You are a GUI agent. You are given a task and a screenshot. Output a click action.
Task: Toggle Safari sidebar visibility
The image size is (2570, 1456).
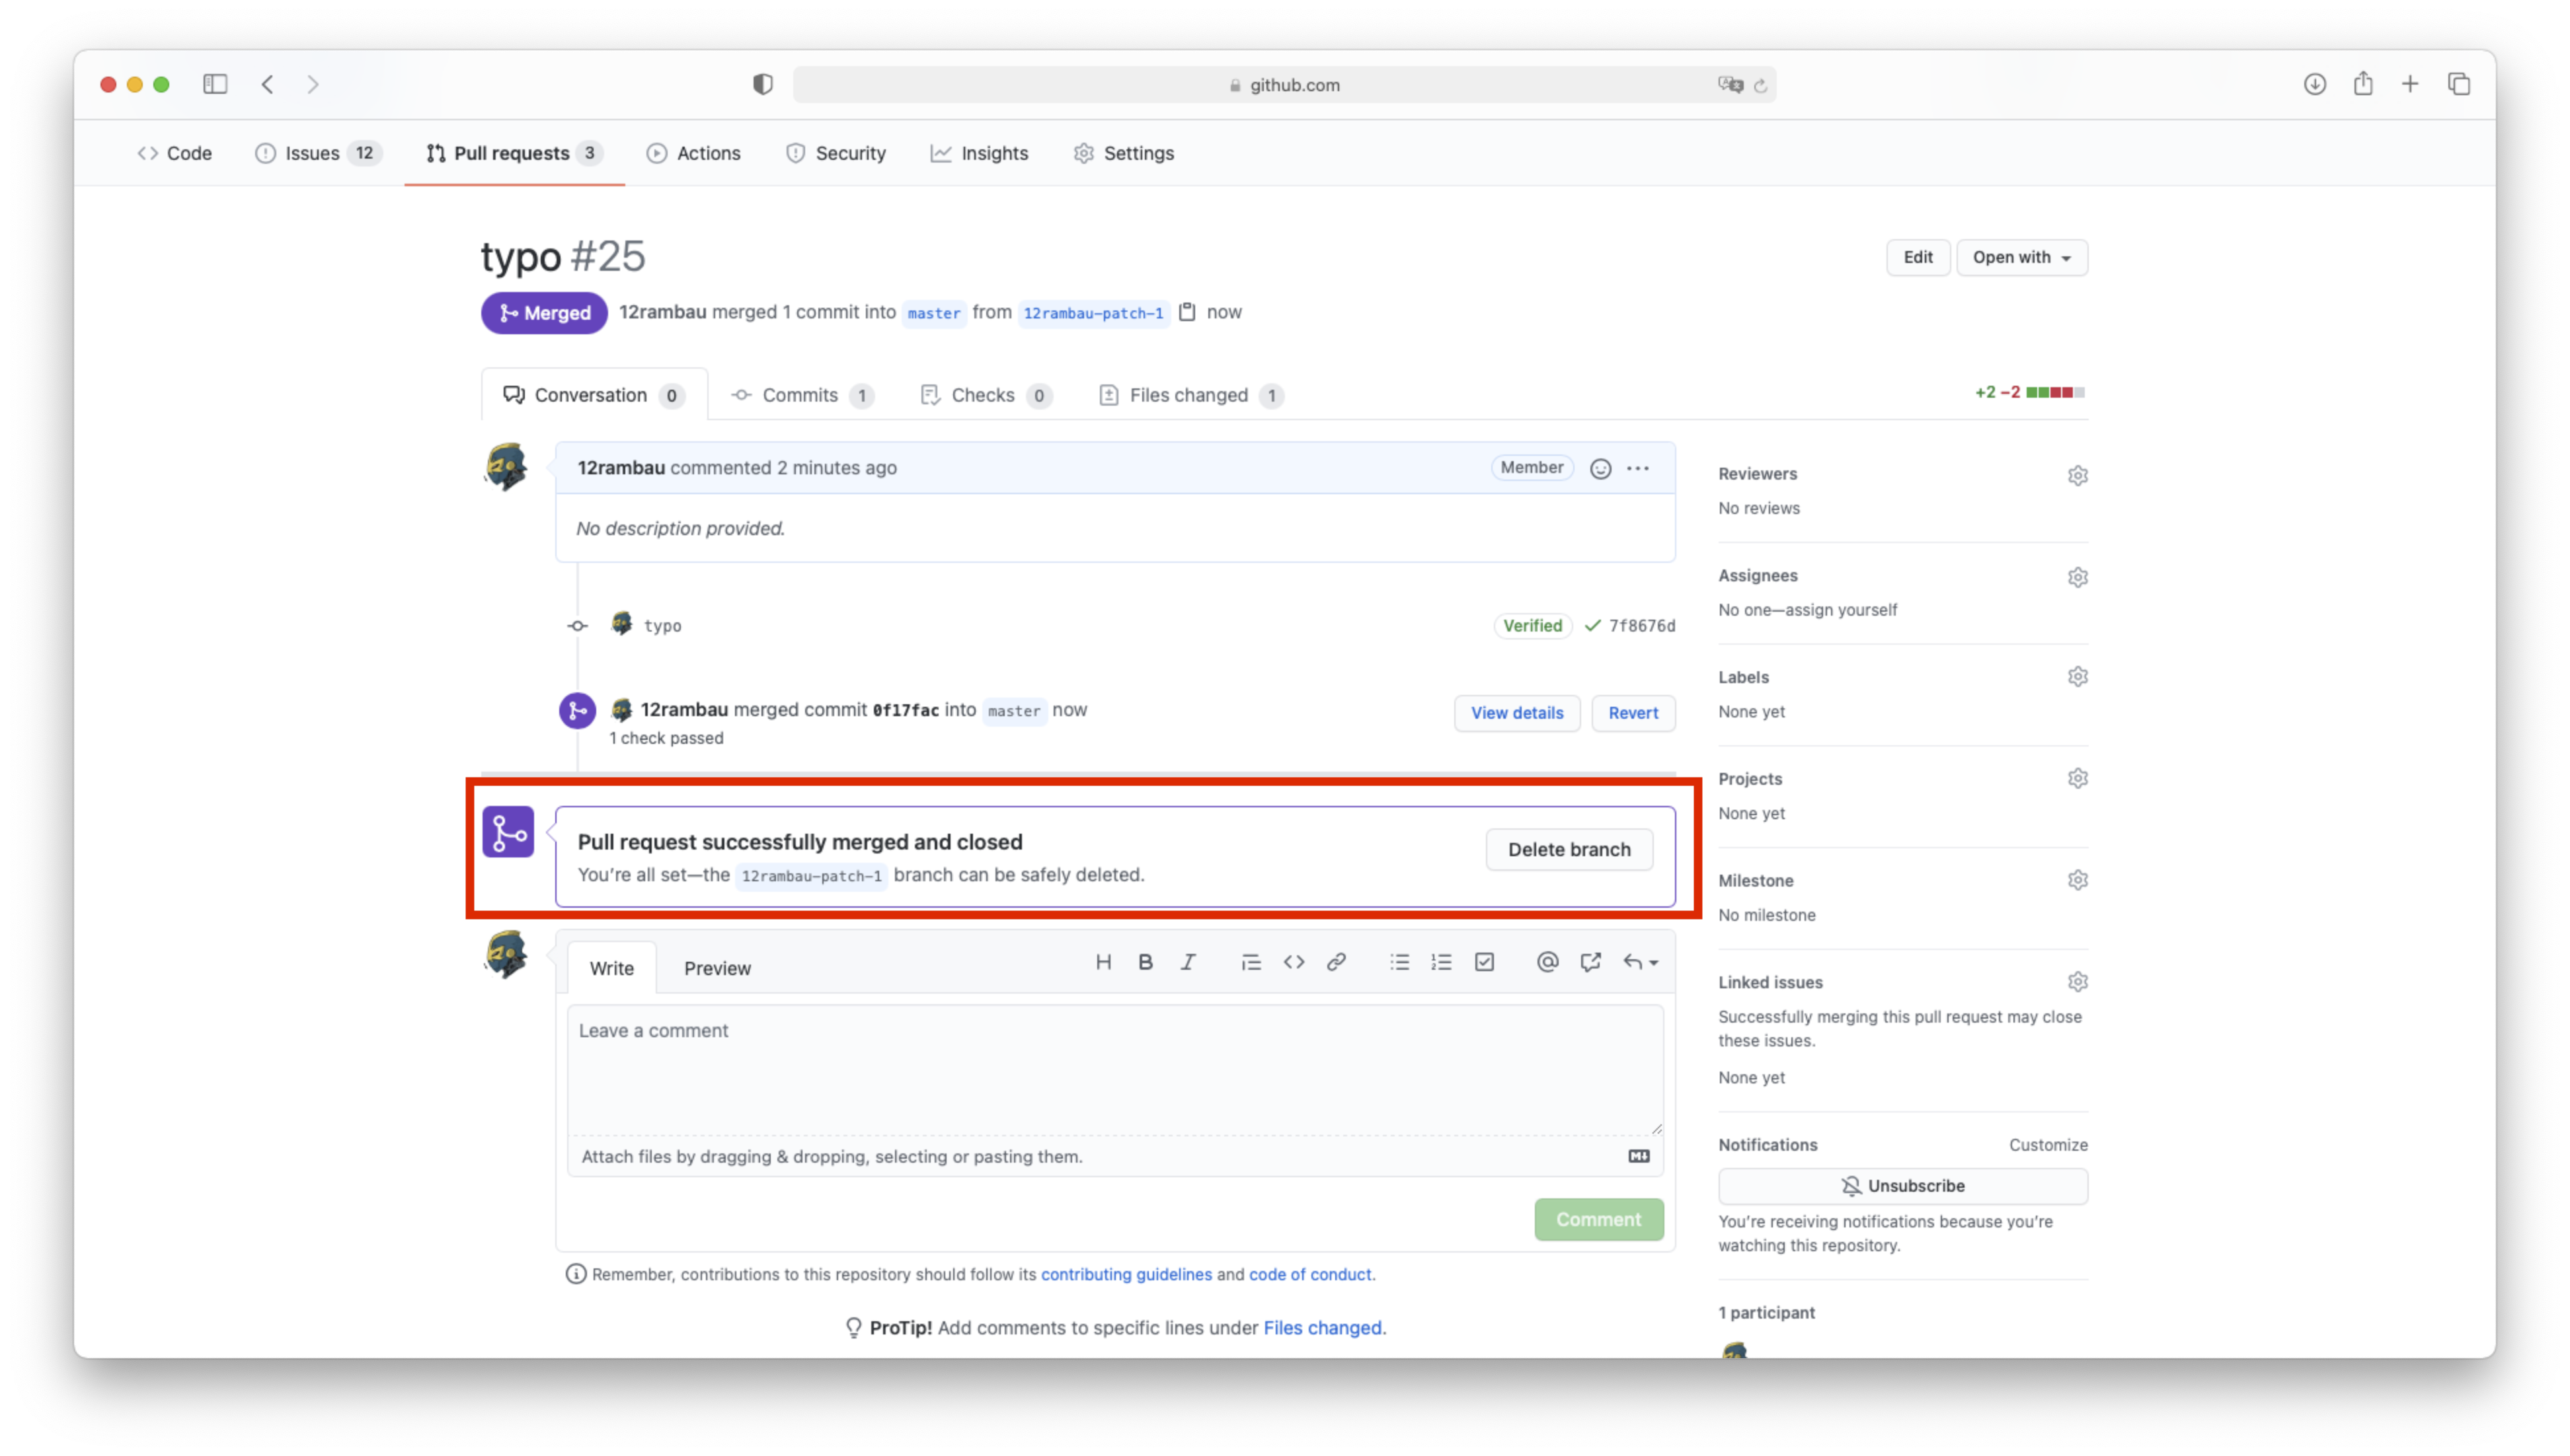coord(215,84)
